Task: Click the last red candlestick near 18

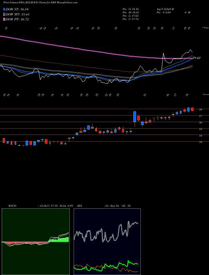Action: [x=192, y=109]
